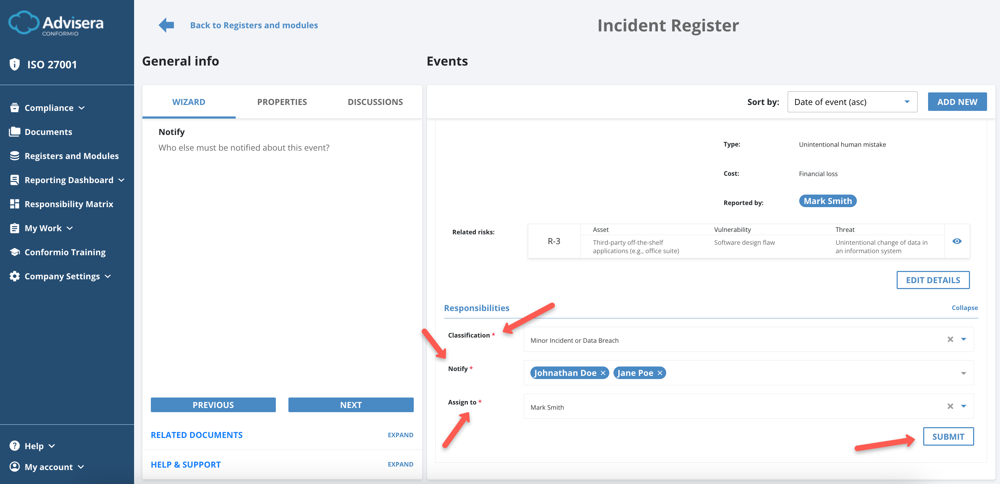Expand the Classification dropdown
Image resolution: width=1000 pixels, height=484 pixels.
[963, 339]
